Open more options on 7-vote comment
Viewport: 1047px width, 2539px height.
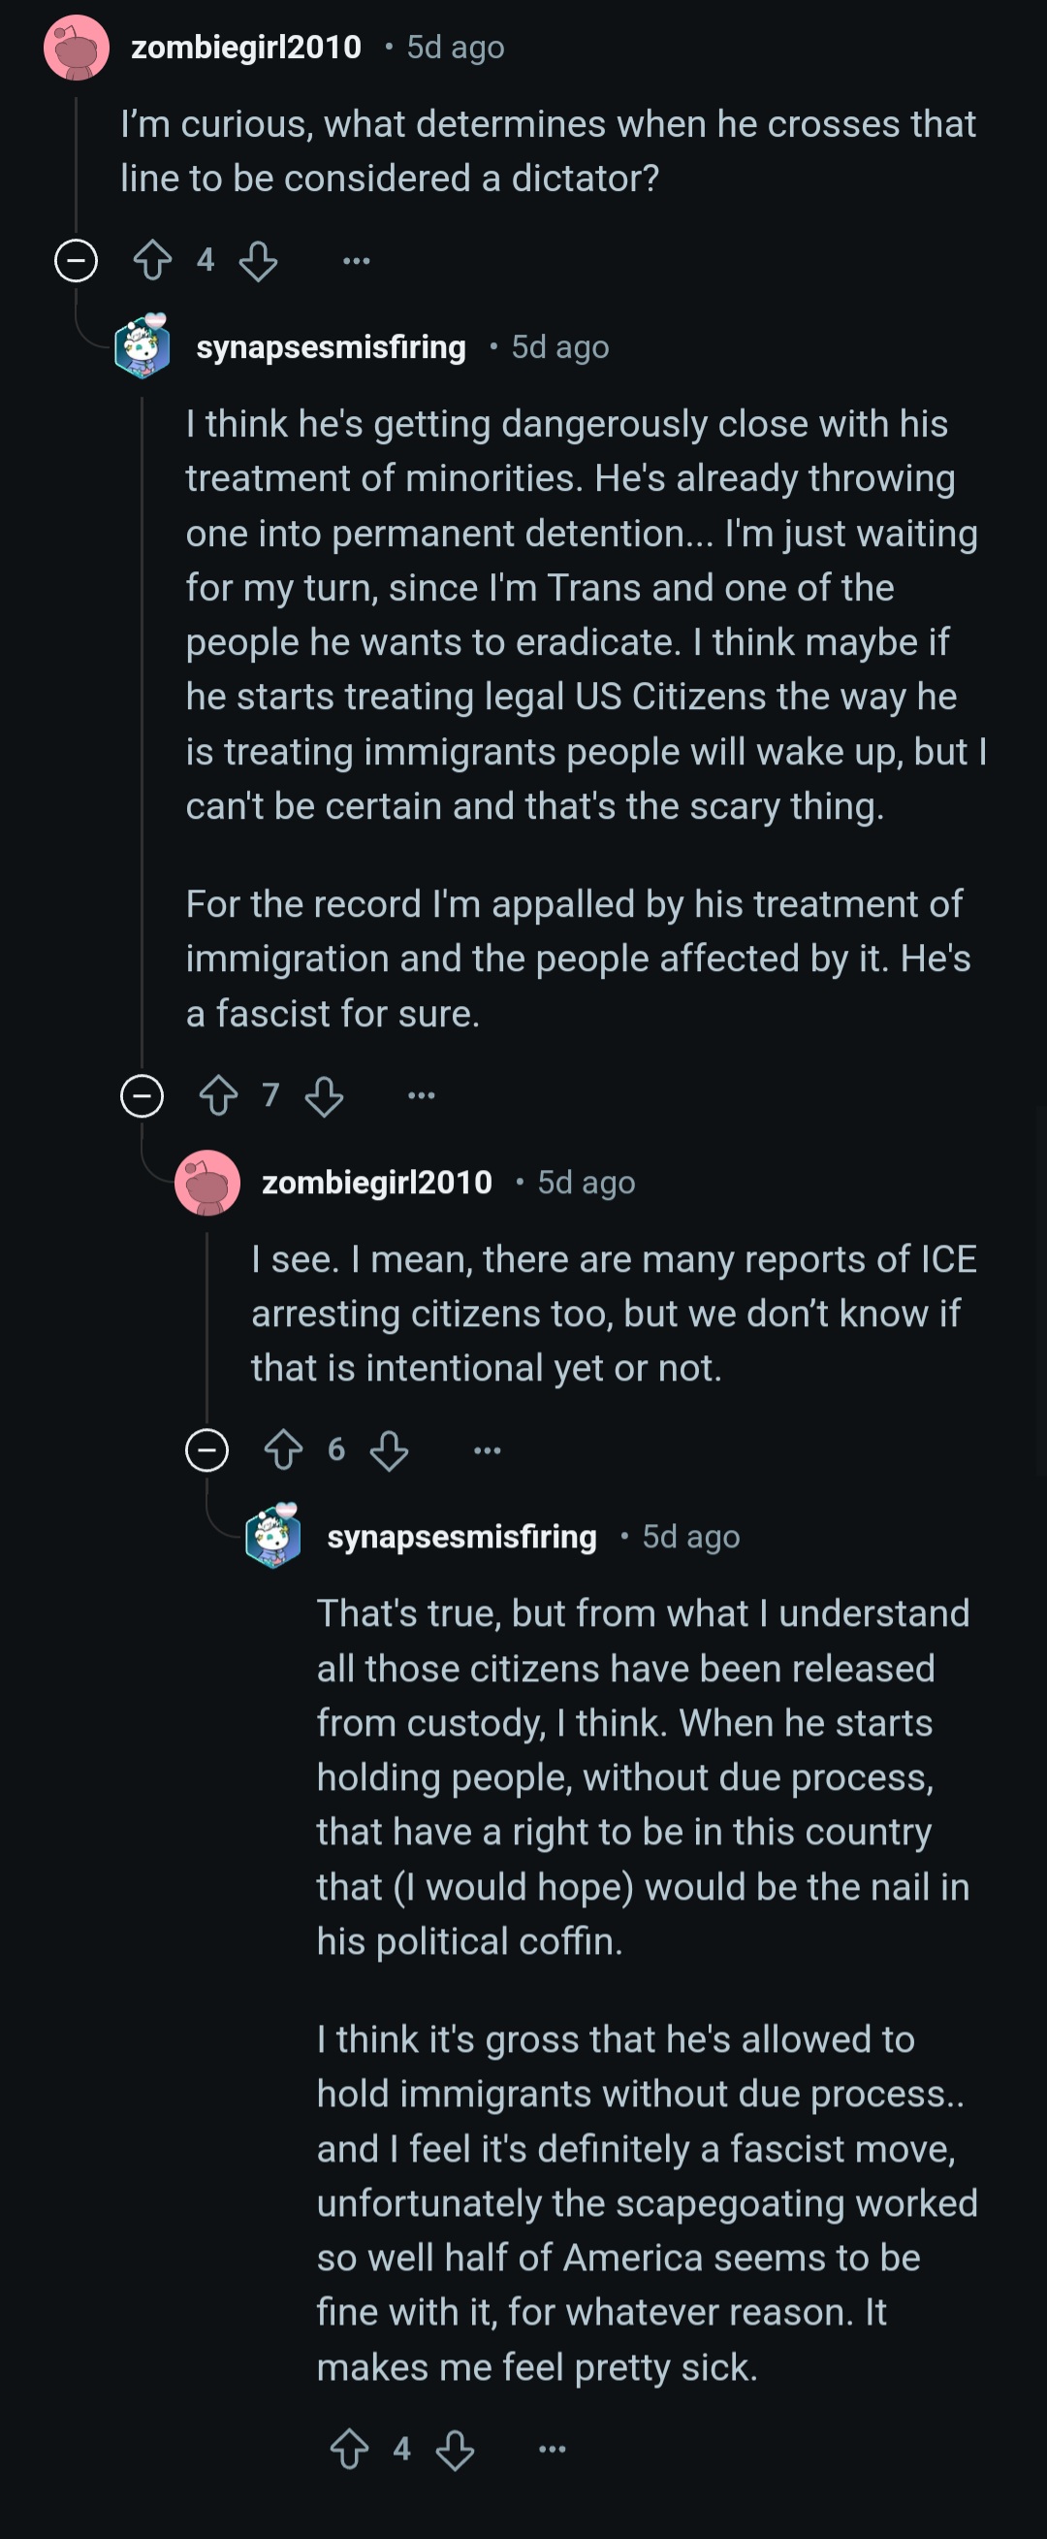tap(422, 1095)
